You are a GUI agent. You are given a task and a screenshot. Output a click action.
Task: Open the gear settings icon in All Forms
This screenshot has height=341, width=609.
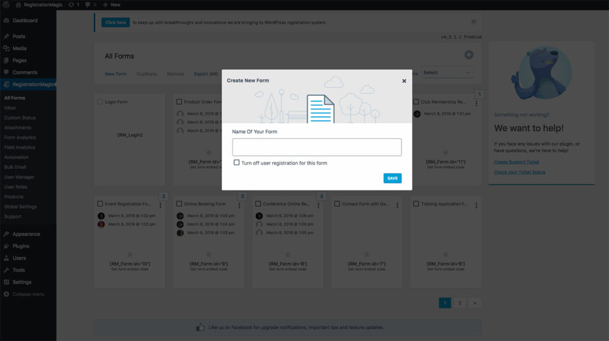(x=469, y=55)
